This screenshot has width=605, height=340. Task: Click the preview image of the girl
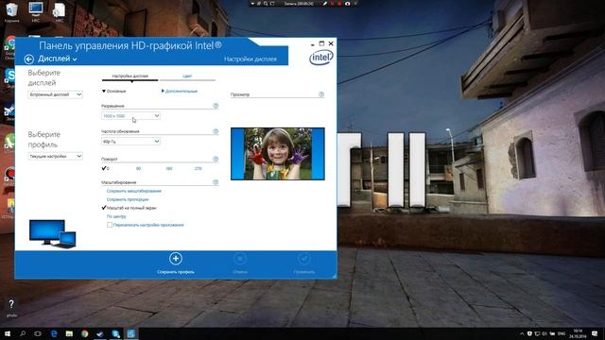278,154
